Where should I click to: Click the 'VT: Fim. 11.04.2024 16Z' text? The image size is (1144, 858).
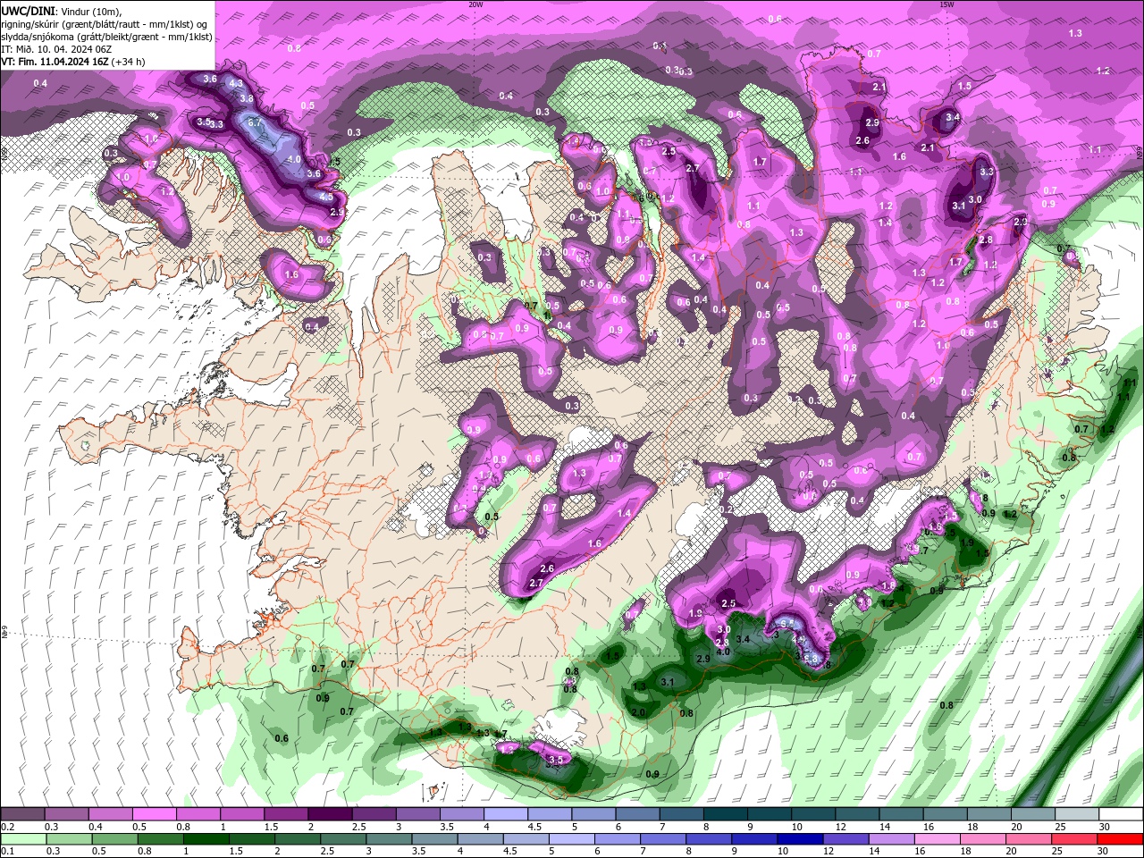pyautogui.click(x=55, y=62)
